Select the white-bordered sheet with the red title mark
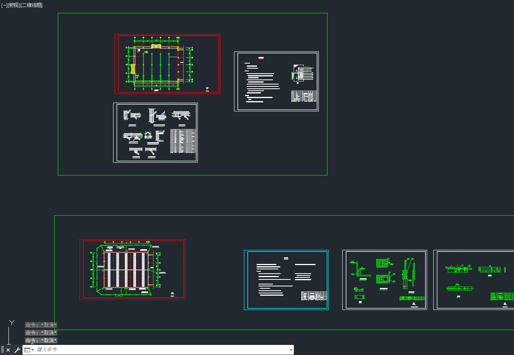The height and width of the screenshot is (355, 514). pos(276,81)
